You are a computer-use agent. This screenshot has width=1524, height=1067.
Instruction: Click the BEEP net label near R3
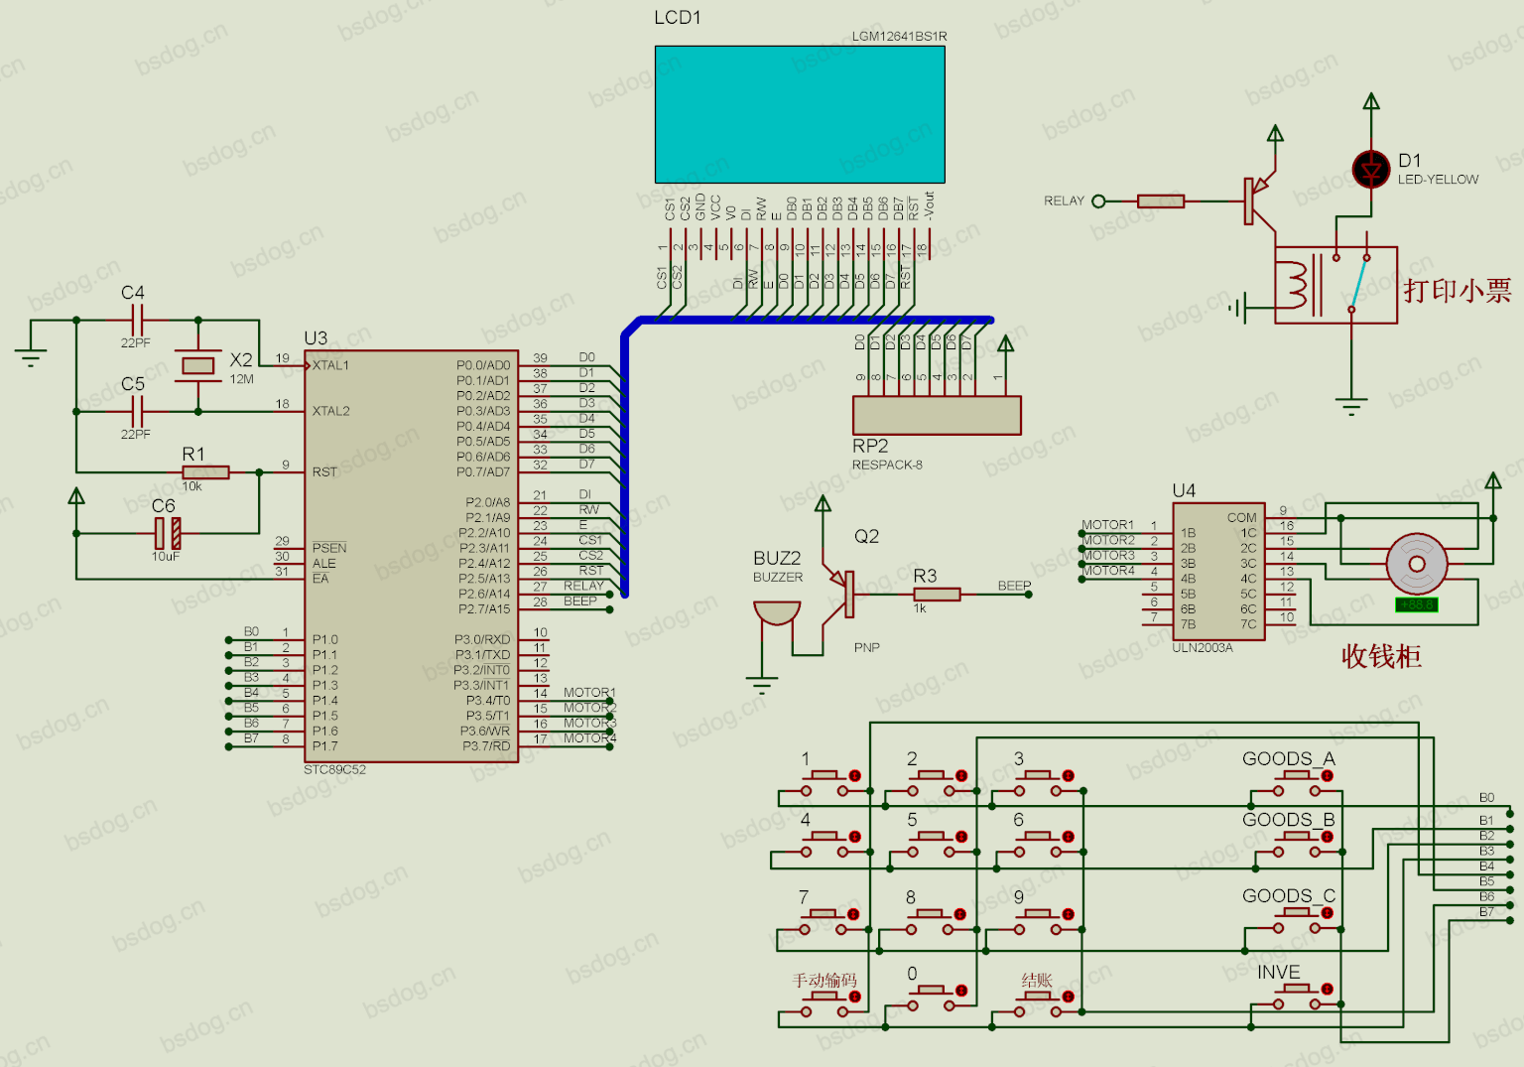point(1014,586)
